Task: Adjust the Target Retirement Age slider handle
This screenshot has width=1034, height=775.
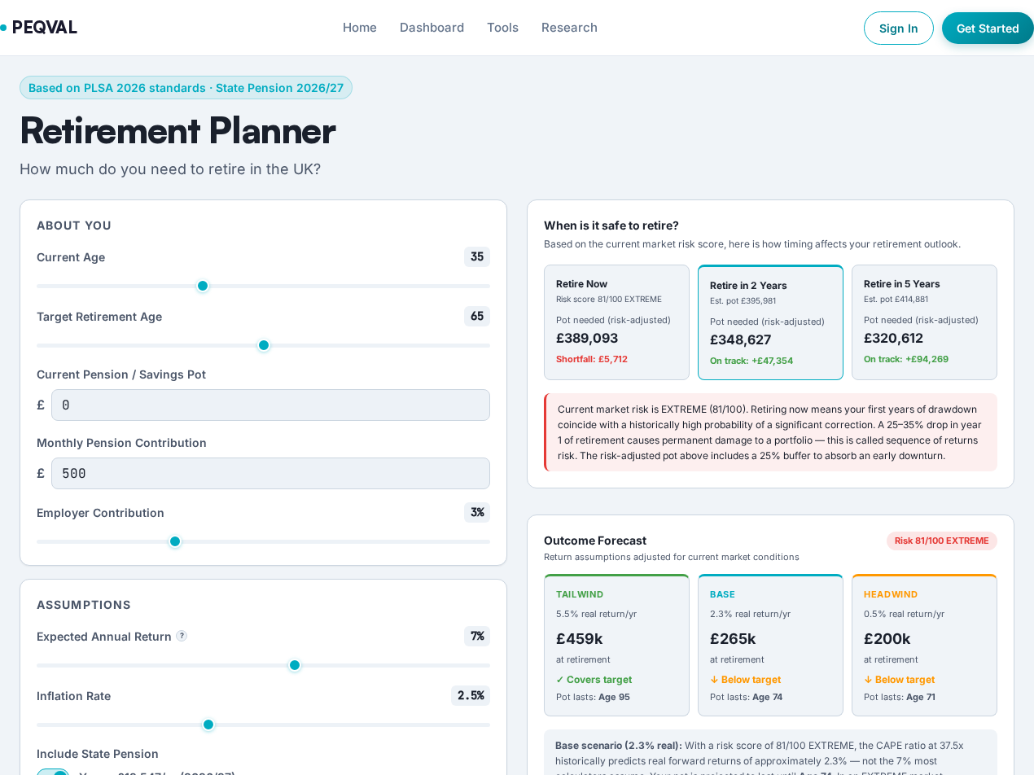Action: click(264, 345)
